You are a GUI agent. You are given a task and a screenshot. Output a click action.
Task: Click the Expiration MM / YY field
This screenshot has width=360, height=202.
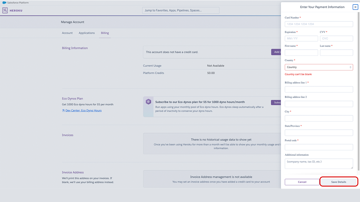301,38
